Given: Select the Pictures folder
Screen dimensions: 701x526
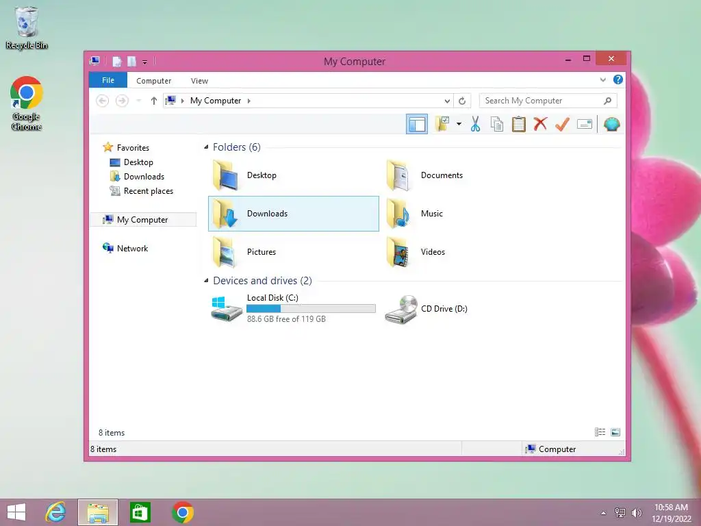Looking at the screenshot, I should click(293, 252).
